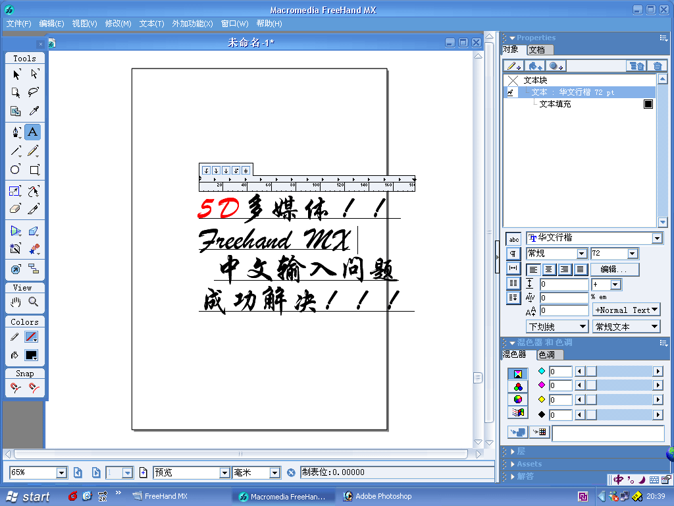Click the 文本填充 black color swatch

pos(648,104)
